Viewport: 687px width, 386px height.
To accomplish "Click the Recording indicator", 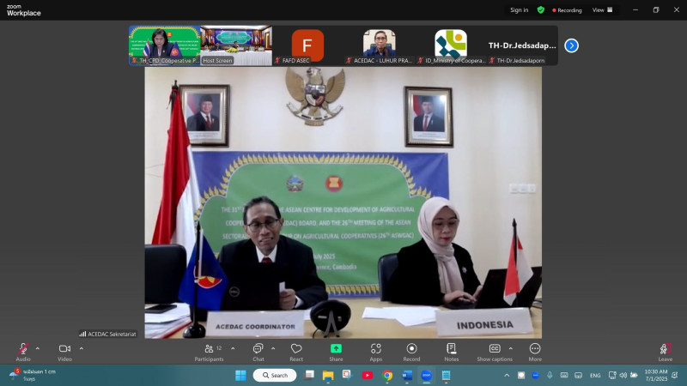I will pos(567,10).
